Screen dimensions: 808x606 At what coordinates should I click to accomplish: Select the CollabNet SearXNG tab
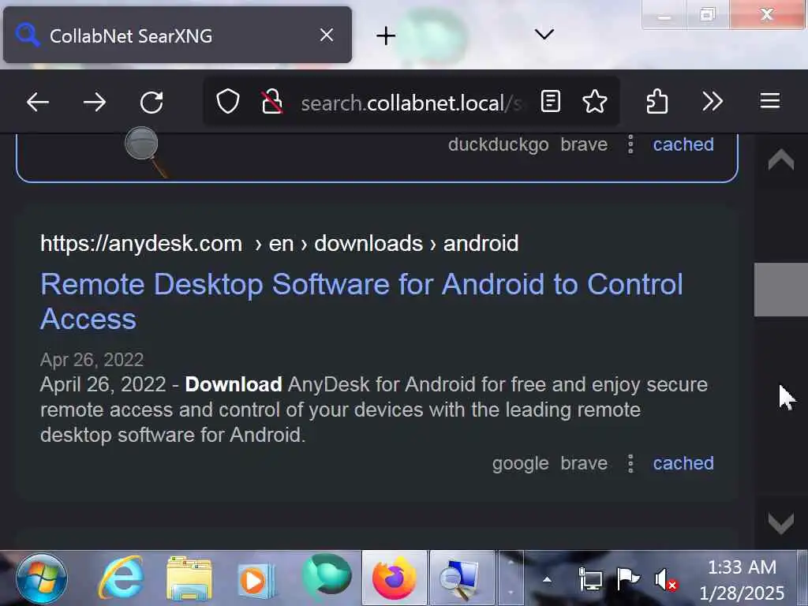pos(178,35)
